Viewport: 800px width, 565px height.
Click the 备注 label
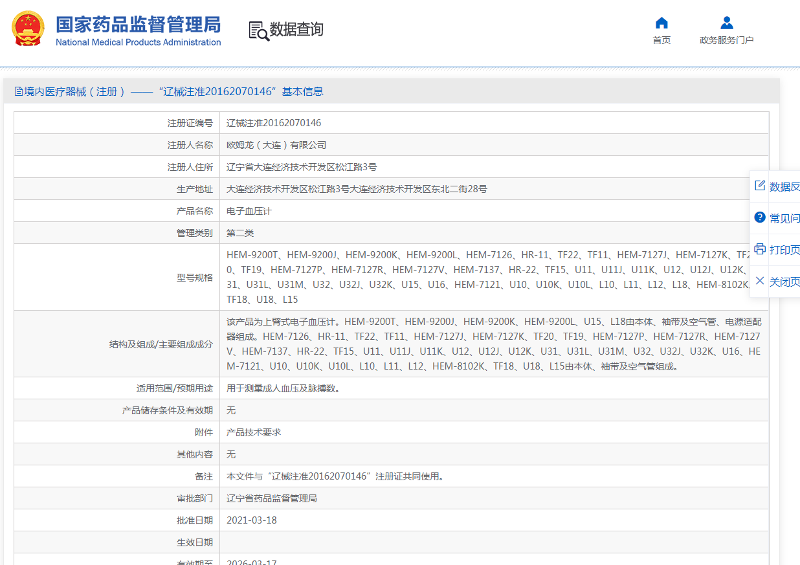pos(204,476)
